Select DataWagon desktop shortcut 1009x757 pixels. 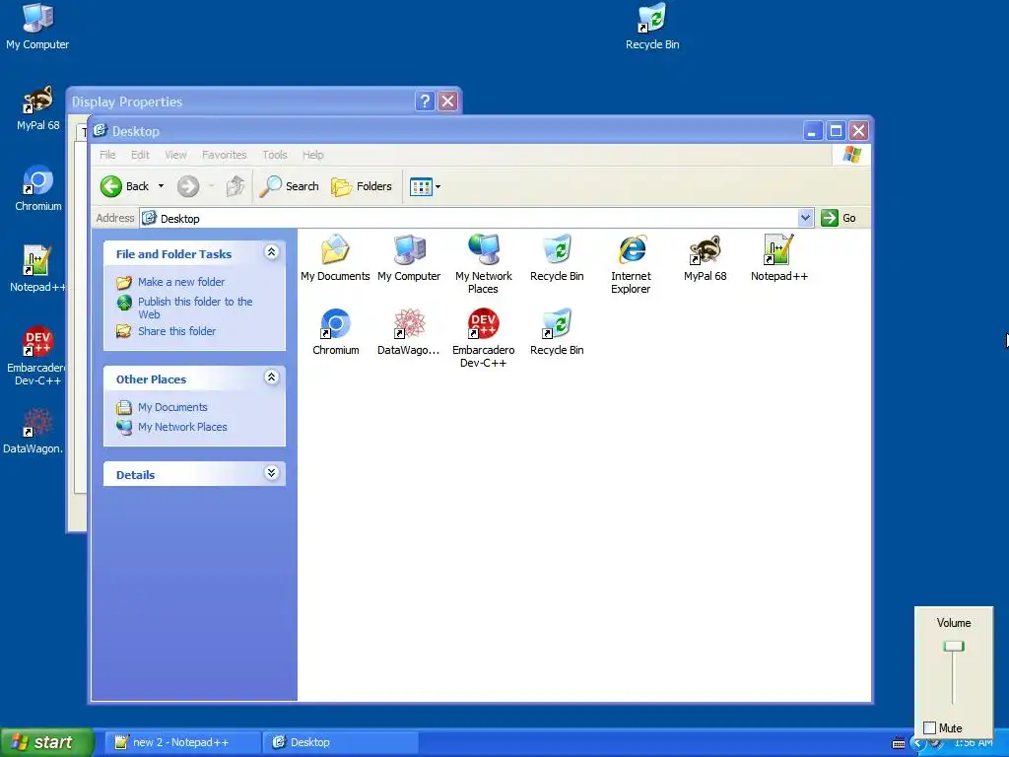34,431
